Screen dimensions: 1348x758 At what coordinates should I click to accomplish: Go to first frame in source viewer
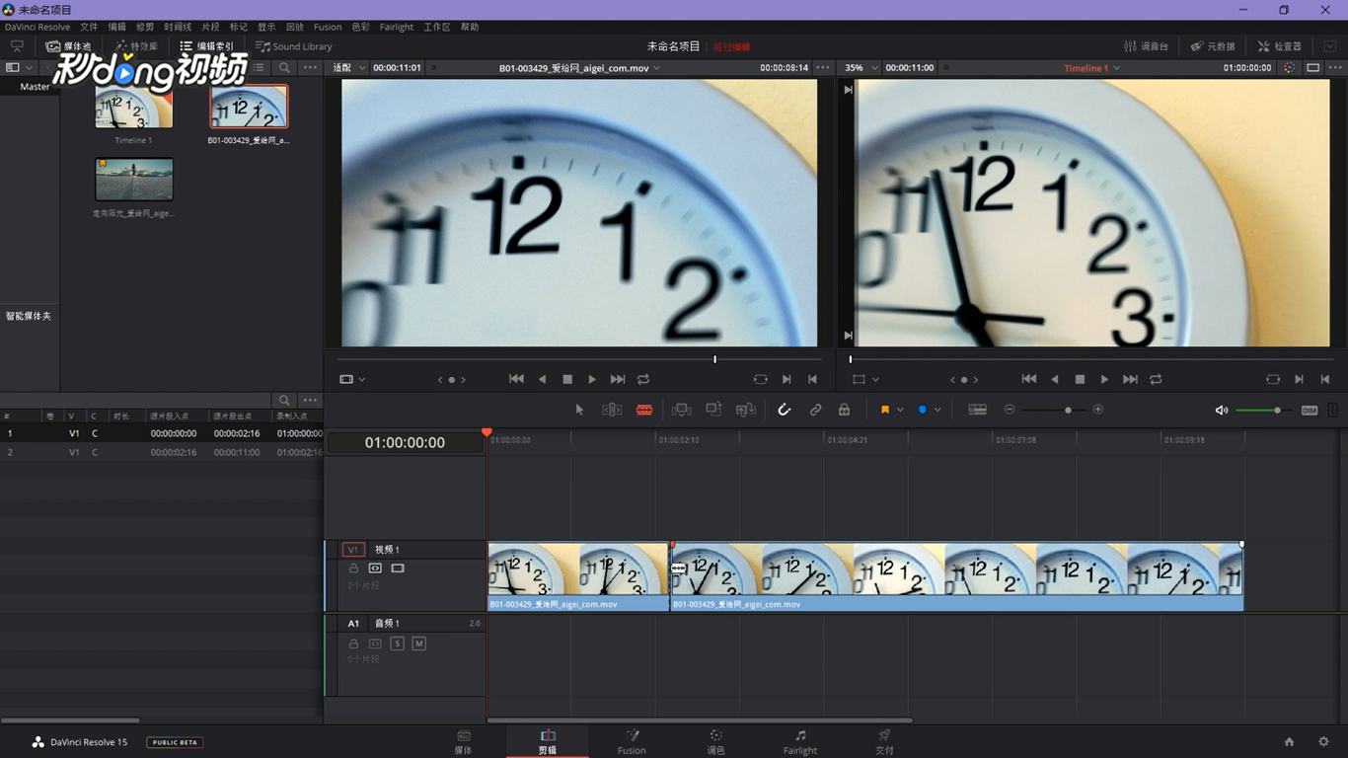pos(516,379)
